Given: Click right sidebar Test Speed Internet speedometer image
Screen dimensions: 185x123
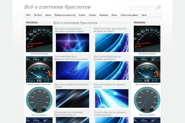Looking at the screenshot, I should [147, 39].
